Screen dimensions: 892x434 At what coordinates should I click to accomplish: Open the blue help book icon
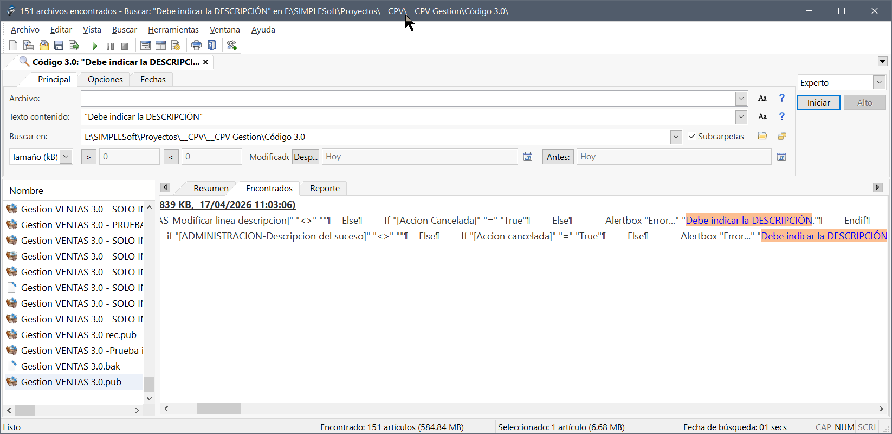click(211, 46)
